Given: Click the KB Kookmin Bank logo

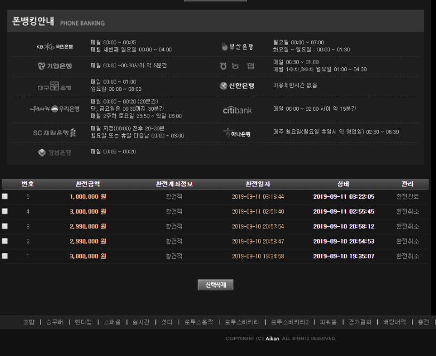Looking at the screenshot, I should point(54,47).
